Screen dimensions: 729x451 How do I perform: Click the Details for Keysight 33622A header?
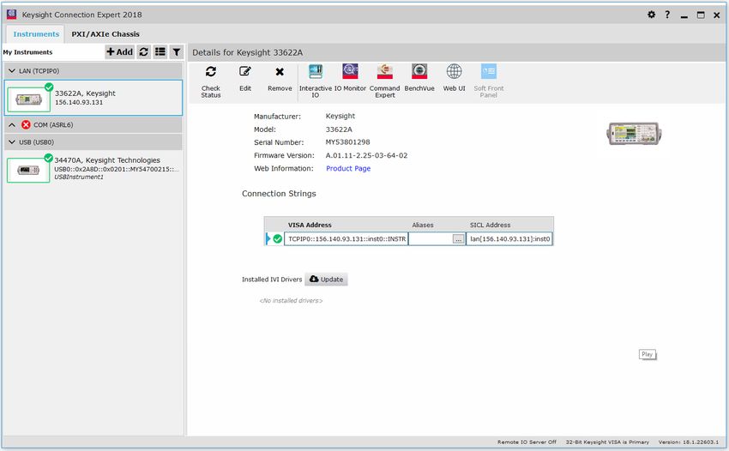(247, 52)
